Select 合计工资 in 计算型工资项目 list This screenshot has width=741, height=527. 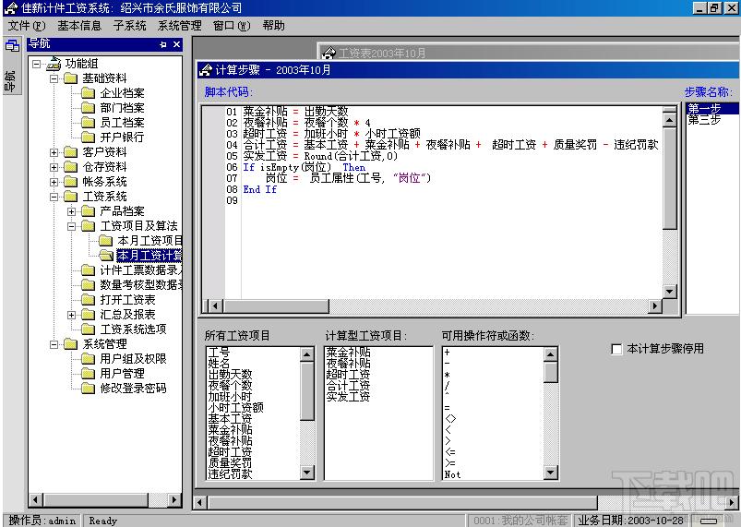point(348,385)
